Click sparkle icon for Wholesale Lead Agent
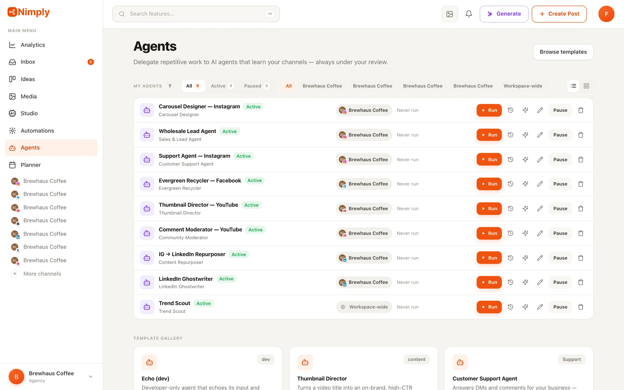The height and width of the screenshot is (390, 624). [x=525, y=135]
